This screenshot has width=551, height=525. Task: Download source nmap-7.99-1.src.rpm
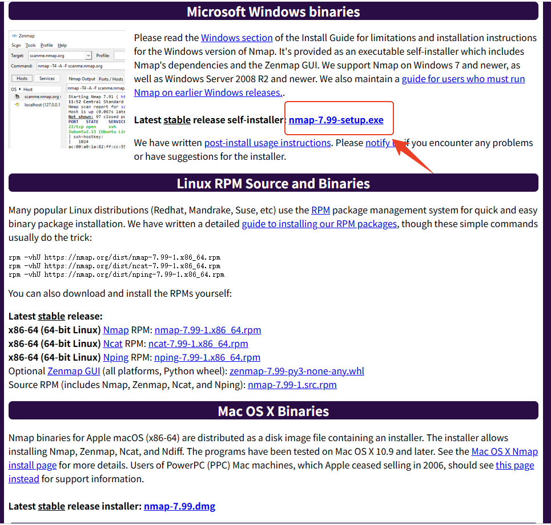292,385
